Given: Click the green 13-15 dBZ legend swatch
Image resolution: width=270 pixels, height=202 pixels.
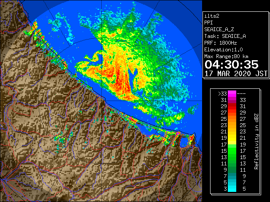Looking at the screenshot, I should [x=232, y=157].
